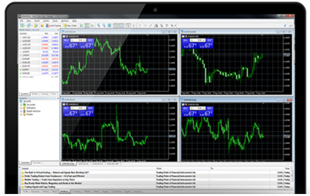Toggle the AutoTrading button
The width and height of the screenshot is (310, 196).
[53, 25]
